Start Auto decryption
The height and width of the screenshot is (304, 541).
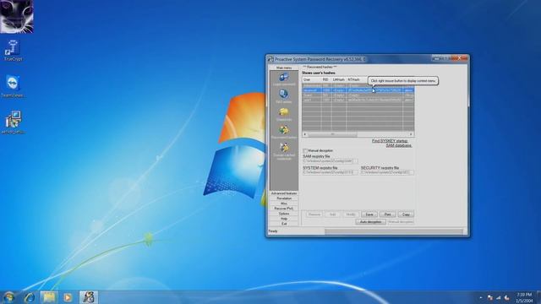[x=370, y=222]
